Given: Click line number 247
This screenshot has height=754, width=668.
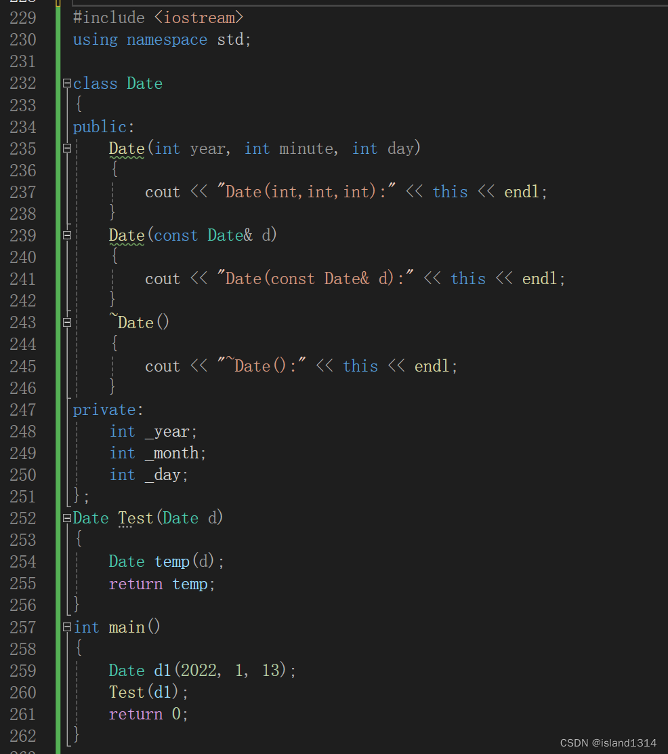Looking at the screenshot, I should pos(23,410).
